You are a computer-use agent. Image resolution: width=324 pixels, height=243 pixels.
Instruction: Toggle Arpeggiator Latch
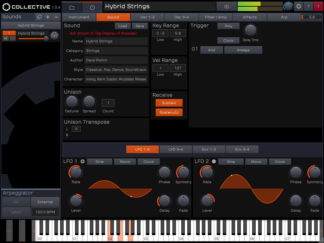[16, 212]
